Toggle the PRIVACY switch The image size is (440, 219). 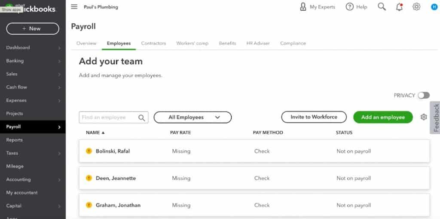click(423, 96)
